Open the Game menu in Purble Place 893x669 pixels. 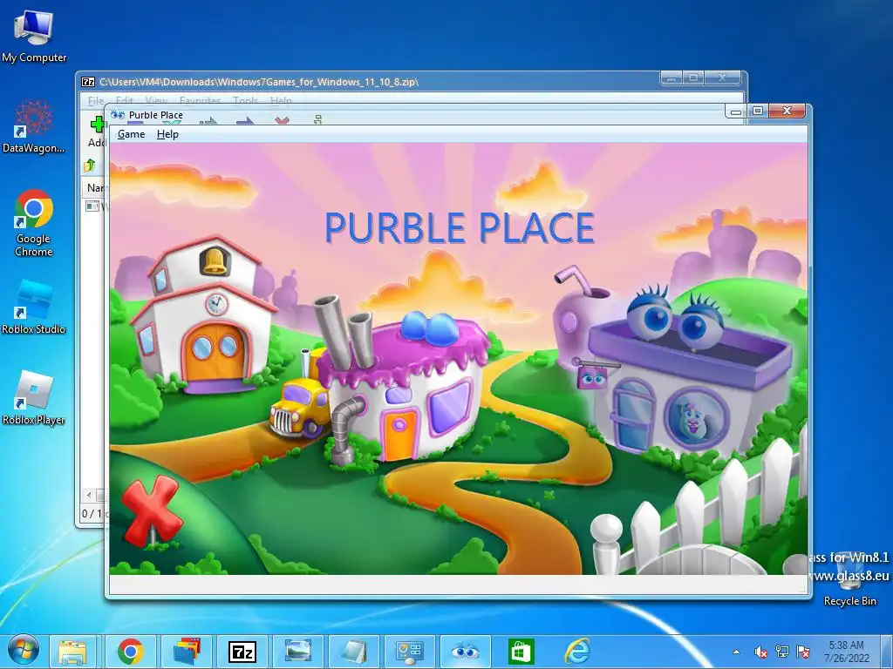(x=131, y=134)
